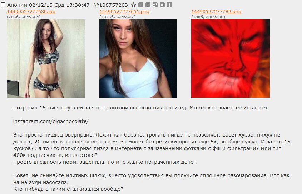Image resolution: width=302 pixels, height=194 pixels.
Task: Click the post timestamp 02/12/15 Срд 13:38:47
Action: (59, 5)
